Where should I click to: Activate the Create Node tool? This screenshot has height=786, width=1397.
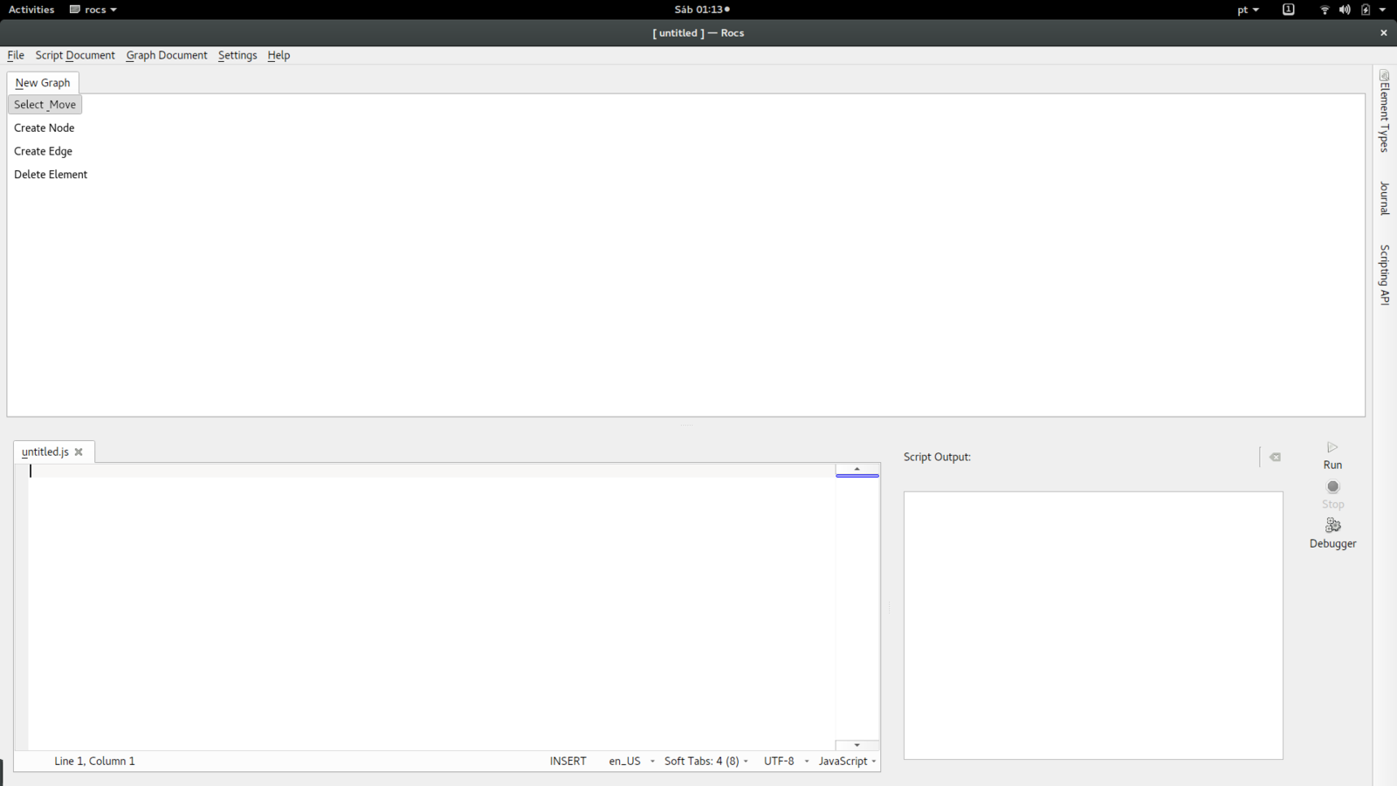tap(45, 128)
